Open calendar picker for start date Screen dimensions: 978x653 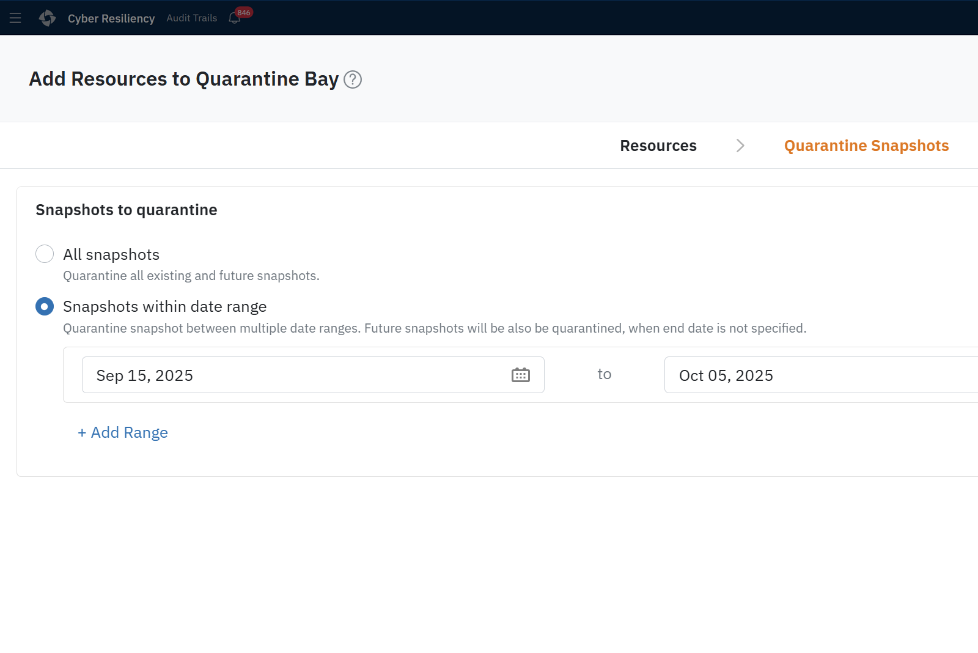(x=520, y=375)
